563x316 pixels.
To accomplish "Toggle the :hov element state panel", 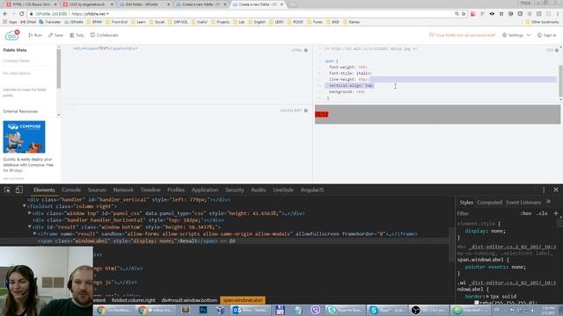I will pos(526,213).
